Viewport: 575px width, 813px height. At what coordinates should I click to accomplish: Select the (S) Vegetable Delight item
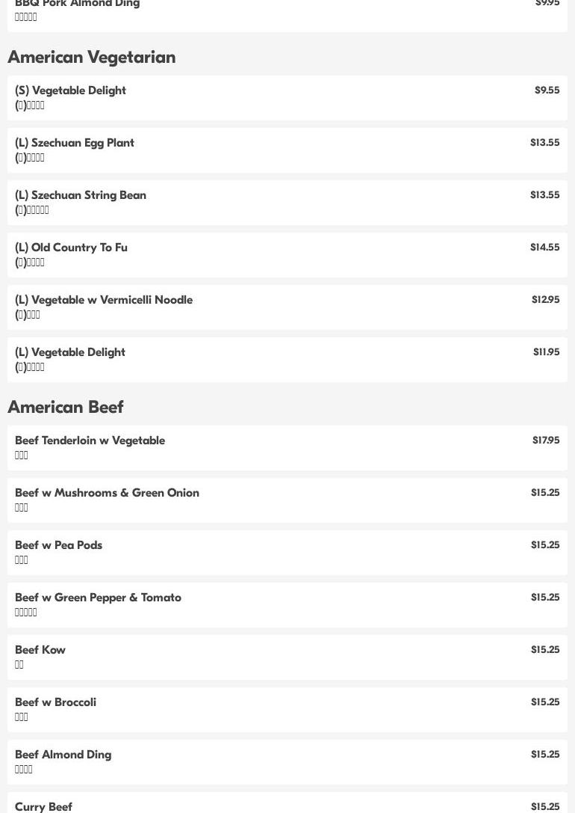[x=287, y=98]
